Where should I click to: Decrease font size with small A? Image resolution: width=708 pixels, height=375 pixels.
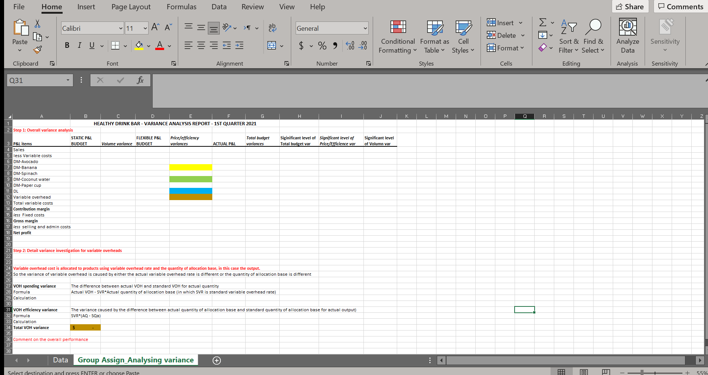click(168, 28)
